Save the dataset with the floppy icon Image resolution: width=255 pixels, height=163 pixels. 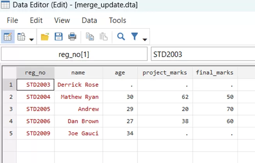[58, 37]
